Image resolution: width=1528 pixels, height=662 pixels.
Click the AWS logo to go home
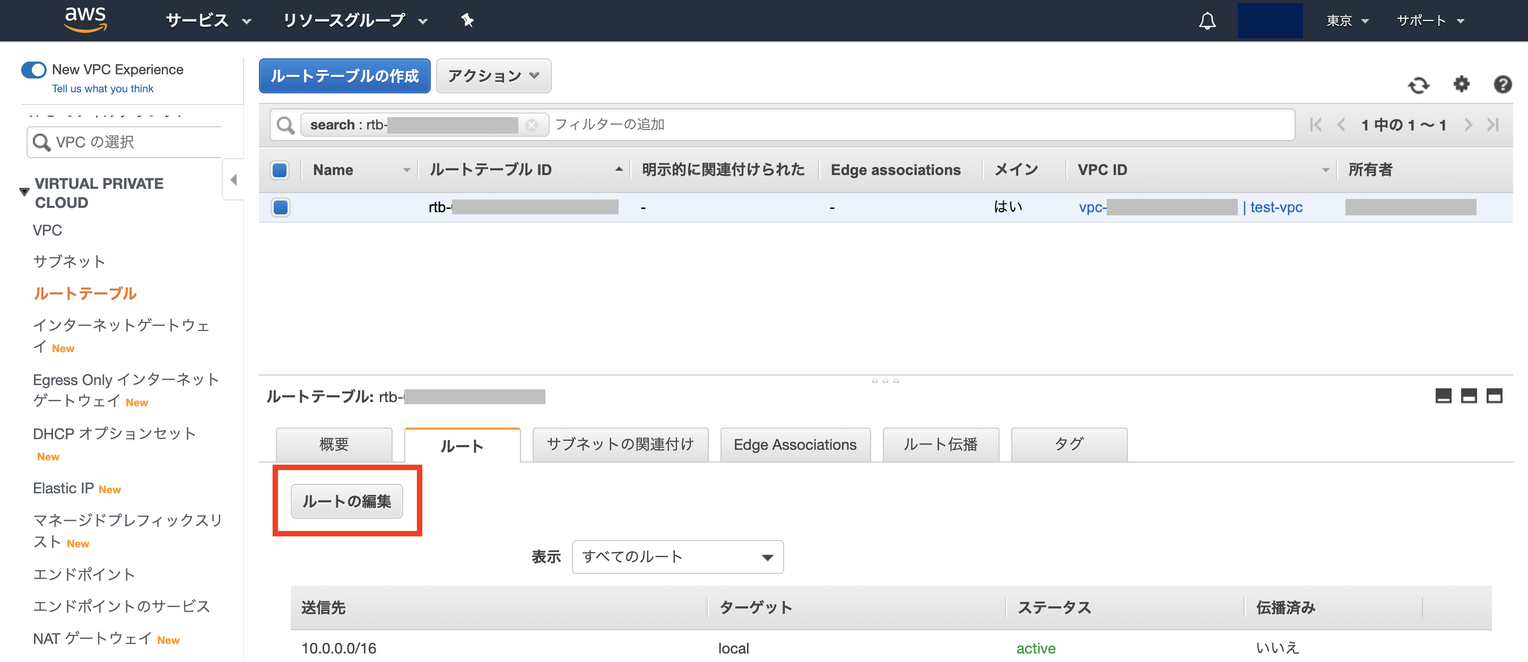pyautogui.click(x=86, y=19)
